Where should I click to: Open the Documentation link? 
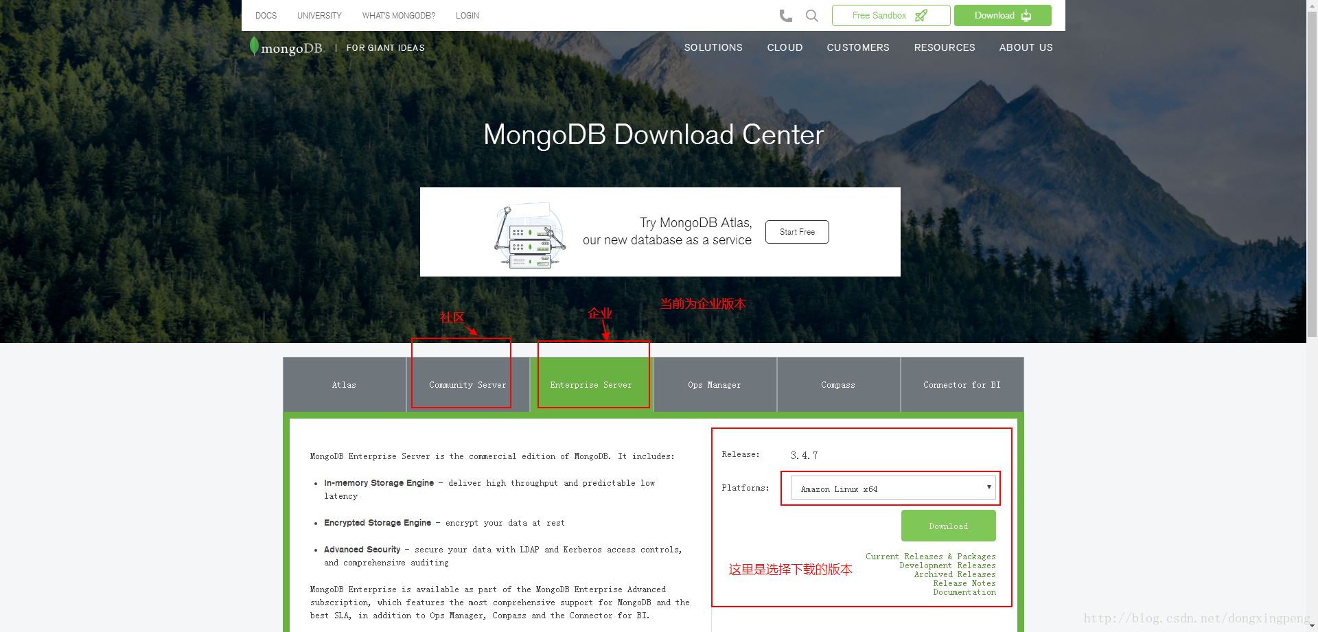(964, 592)
